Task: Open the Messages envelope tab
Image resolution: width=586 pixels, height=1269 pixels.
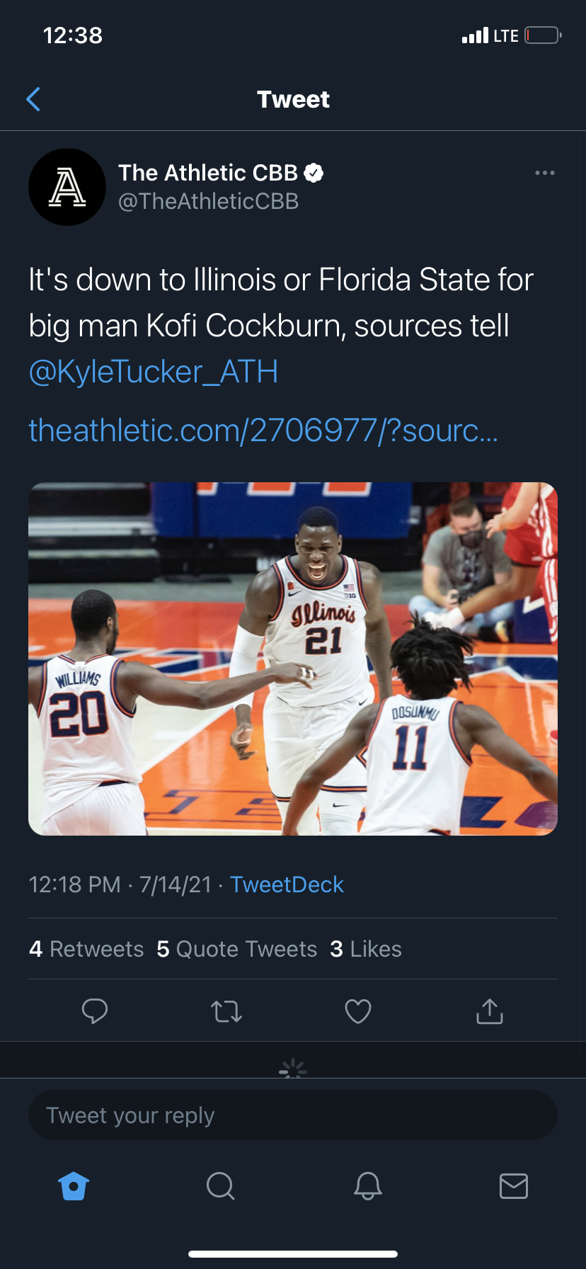Action: [513, 1185]
